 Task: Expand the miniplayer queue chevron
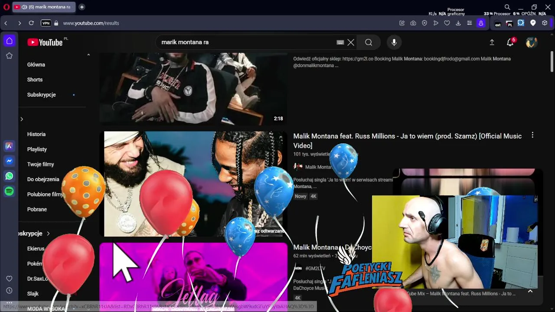pyautogui.click(x=530, y=291)
